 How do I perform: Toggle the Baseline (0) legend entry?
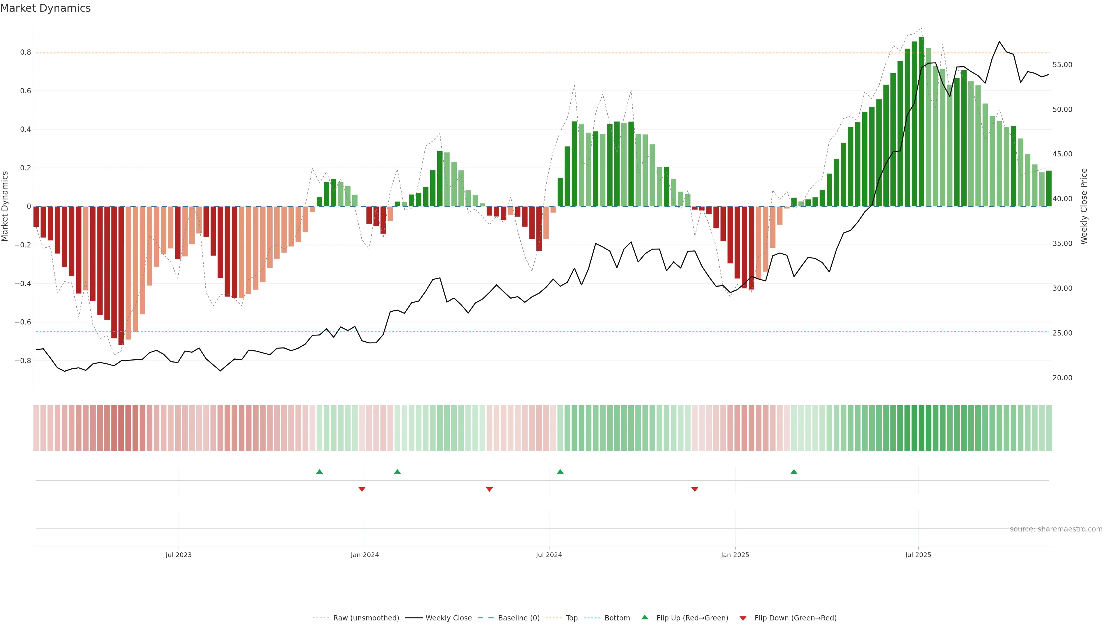(519, 618)
